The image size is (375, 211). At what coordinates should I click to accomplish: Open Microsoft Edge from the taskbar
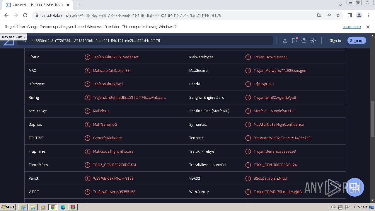point(63,207)
